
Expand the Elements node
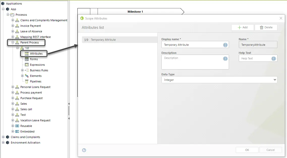tap(22, 76)
